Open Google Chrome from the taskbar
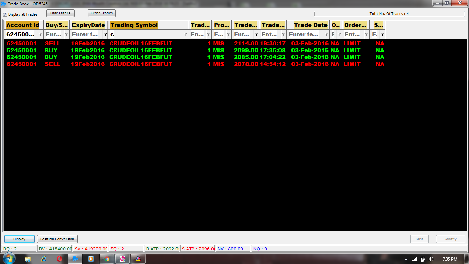 pos(107,259)
